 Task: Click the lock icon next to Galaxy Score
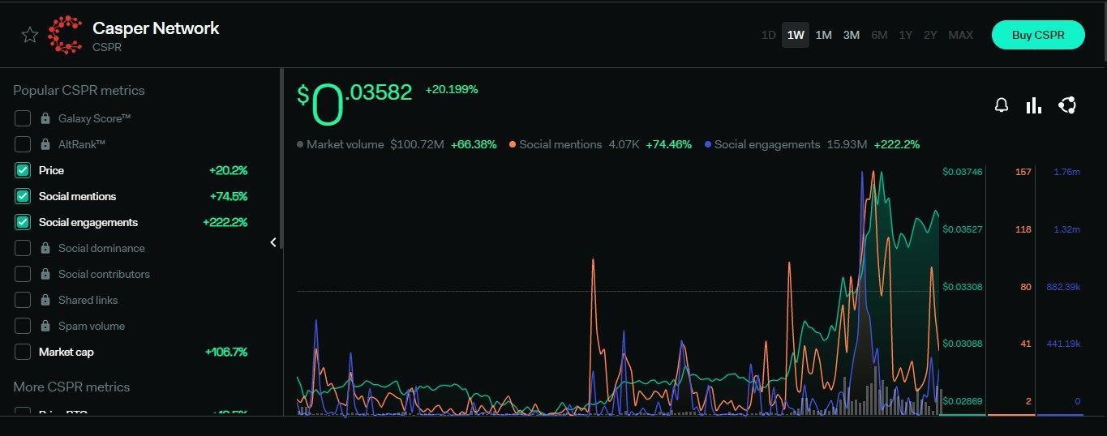point(45,118)
